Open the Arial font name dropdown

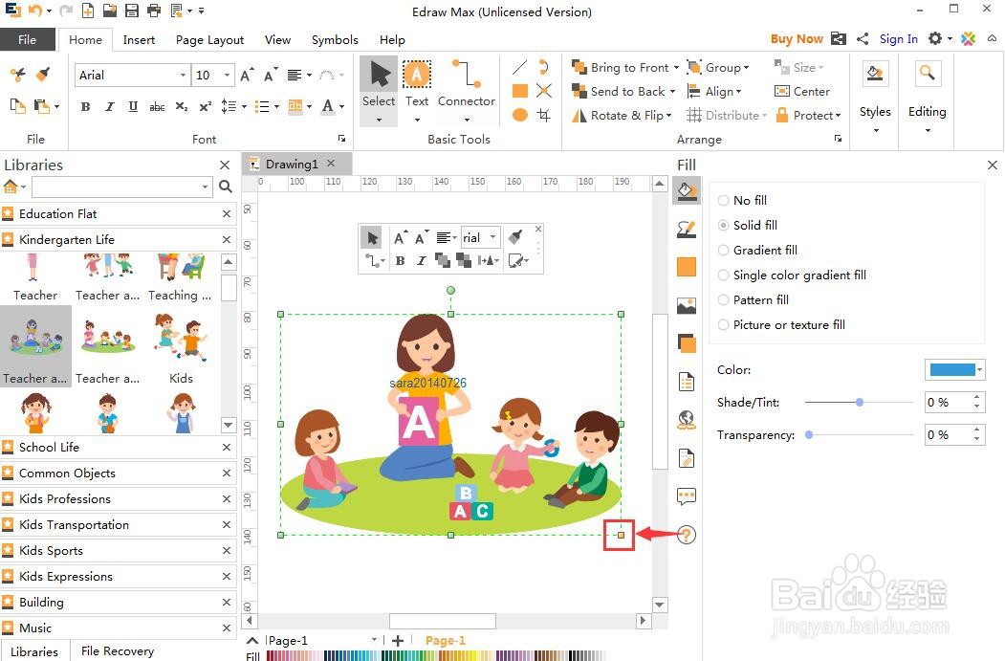coord(183,75)
